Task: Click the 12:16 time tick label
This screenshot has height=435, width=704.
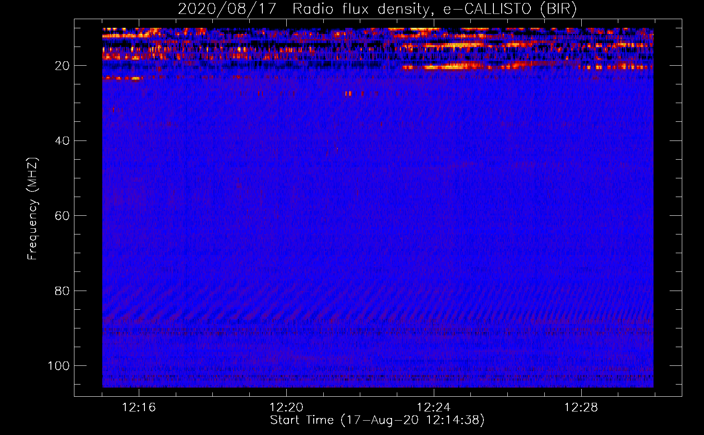Action: click(x=139, y=408)
